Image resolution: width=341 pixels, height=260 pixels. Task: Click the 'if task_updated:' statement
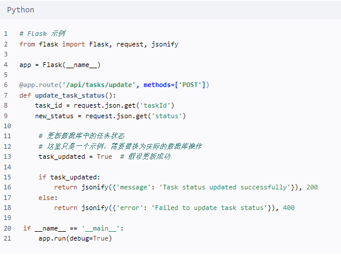click(x=69, y=177)
